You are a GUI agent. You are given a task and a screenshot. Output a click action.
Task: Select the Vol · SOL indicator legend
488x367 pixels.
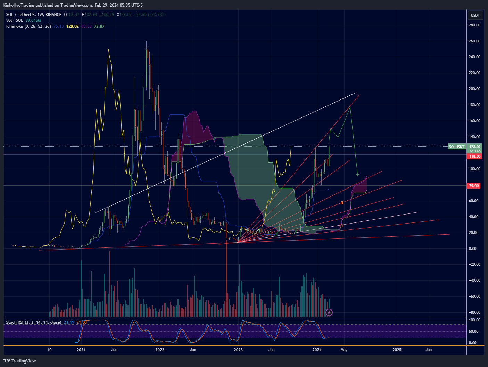click(x=15, y=20)
